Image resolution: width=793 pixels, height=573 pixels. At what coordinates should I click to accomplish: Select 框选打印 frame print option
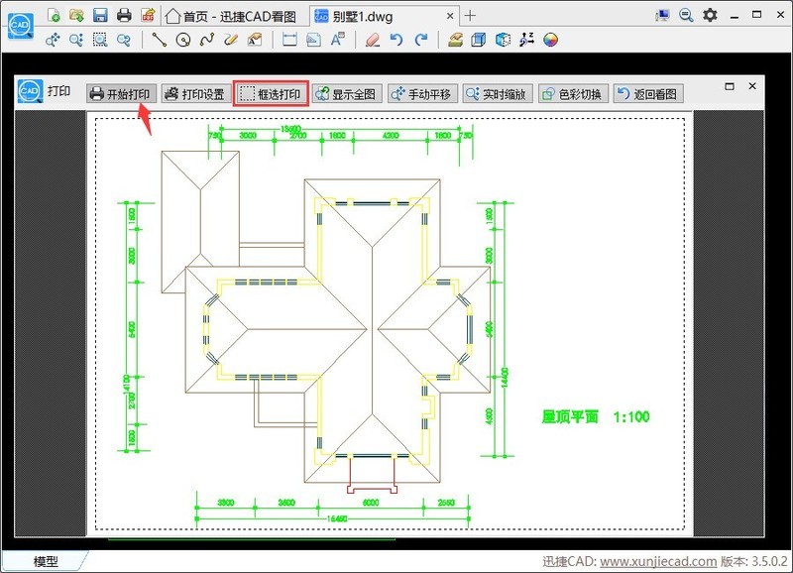[271, 94]
